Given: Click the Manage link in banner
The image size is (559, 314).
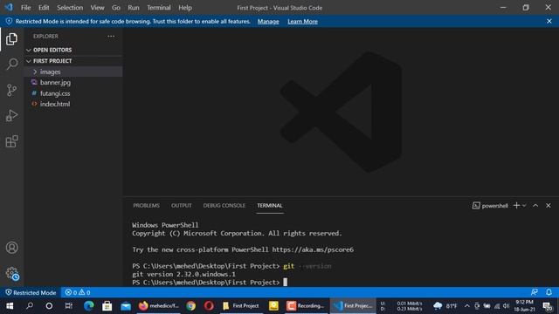Looking at the screenshot, I should 268,21.
